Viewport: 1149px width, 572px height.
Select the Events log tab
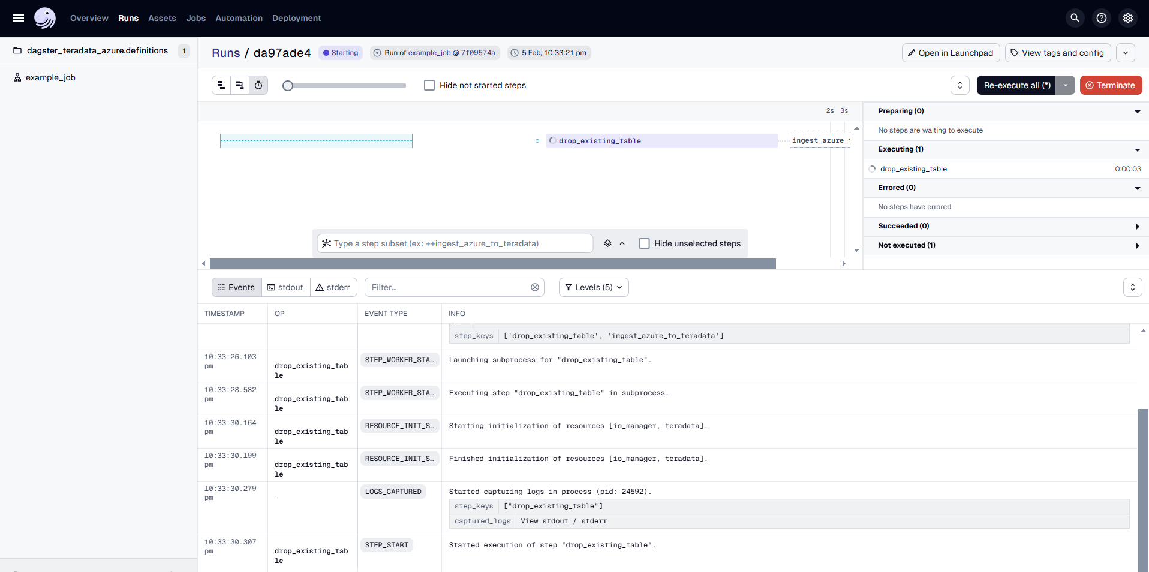[237, 287]
